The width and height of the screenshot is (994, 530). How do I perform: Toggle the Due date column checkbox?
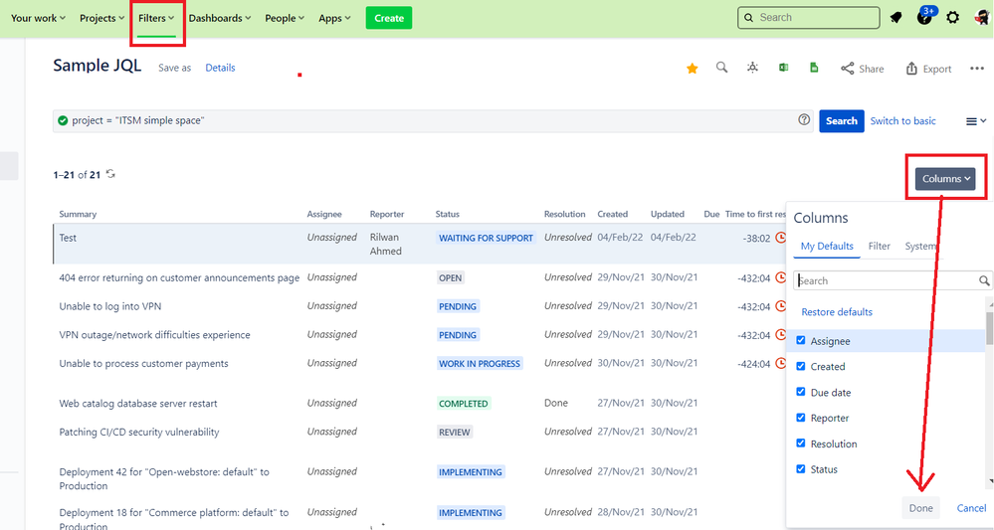tap(801, 393)
